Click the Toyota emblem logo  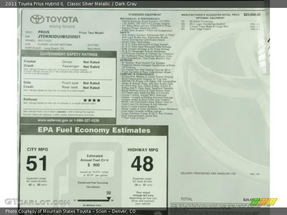37,19
